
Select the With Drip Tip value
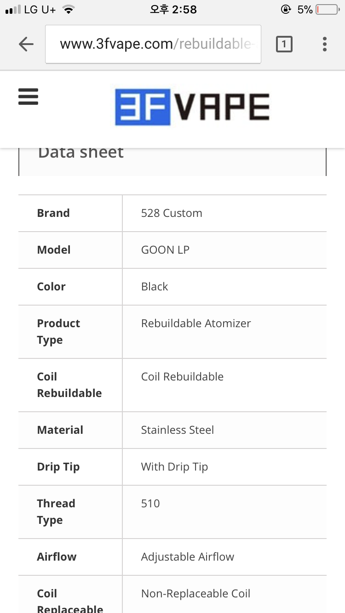[x=174, y=467]
